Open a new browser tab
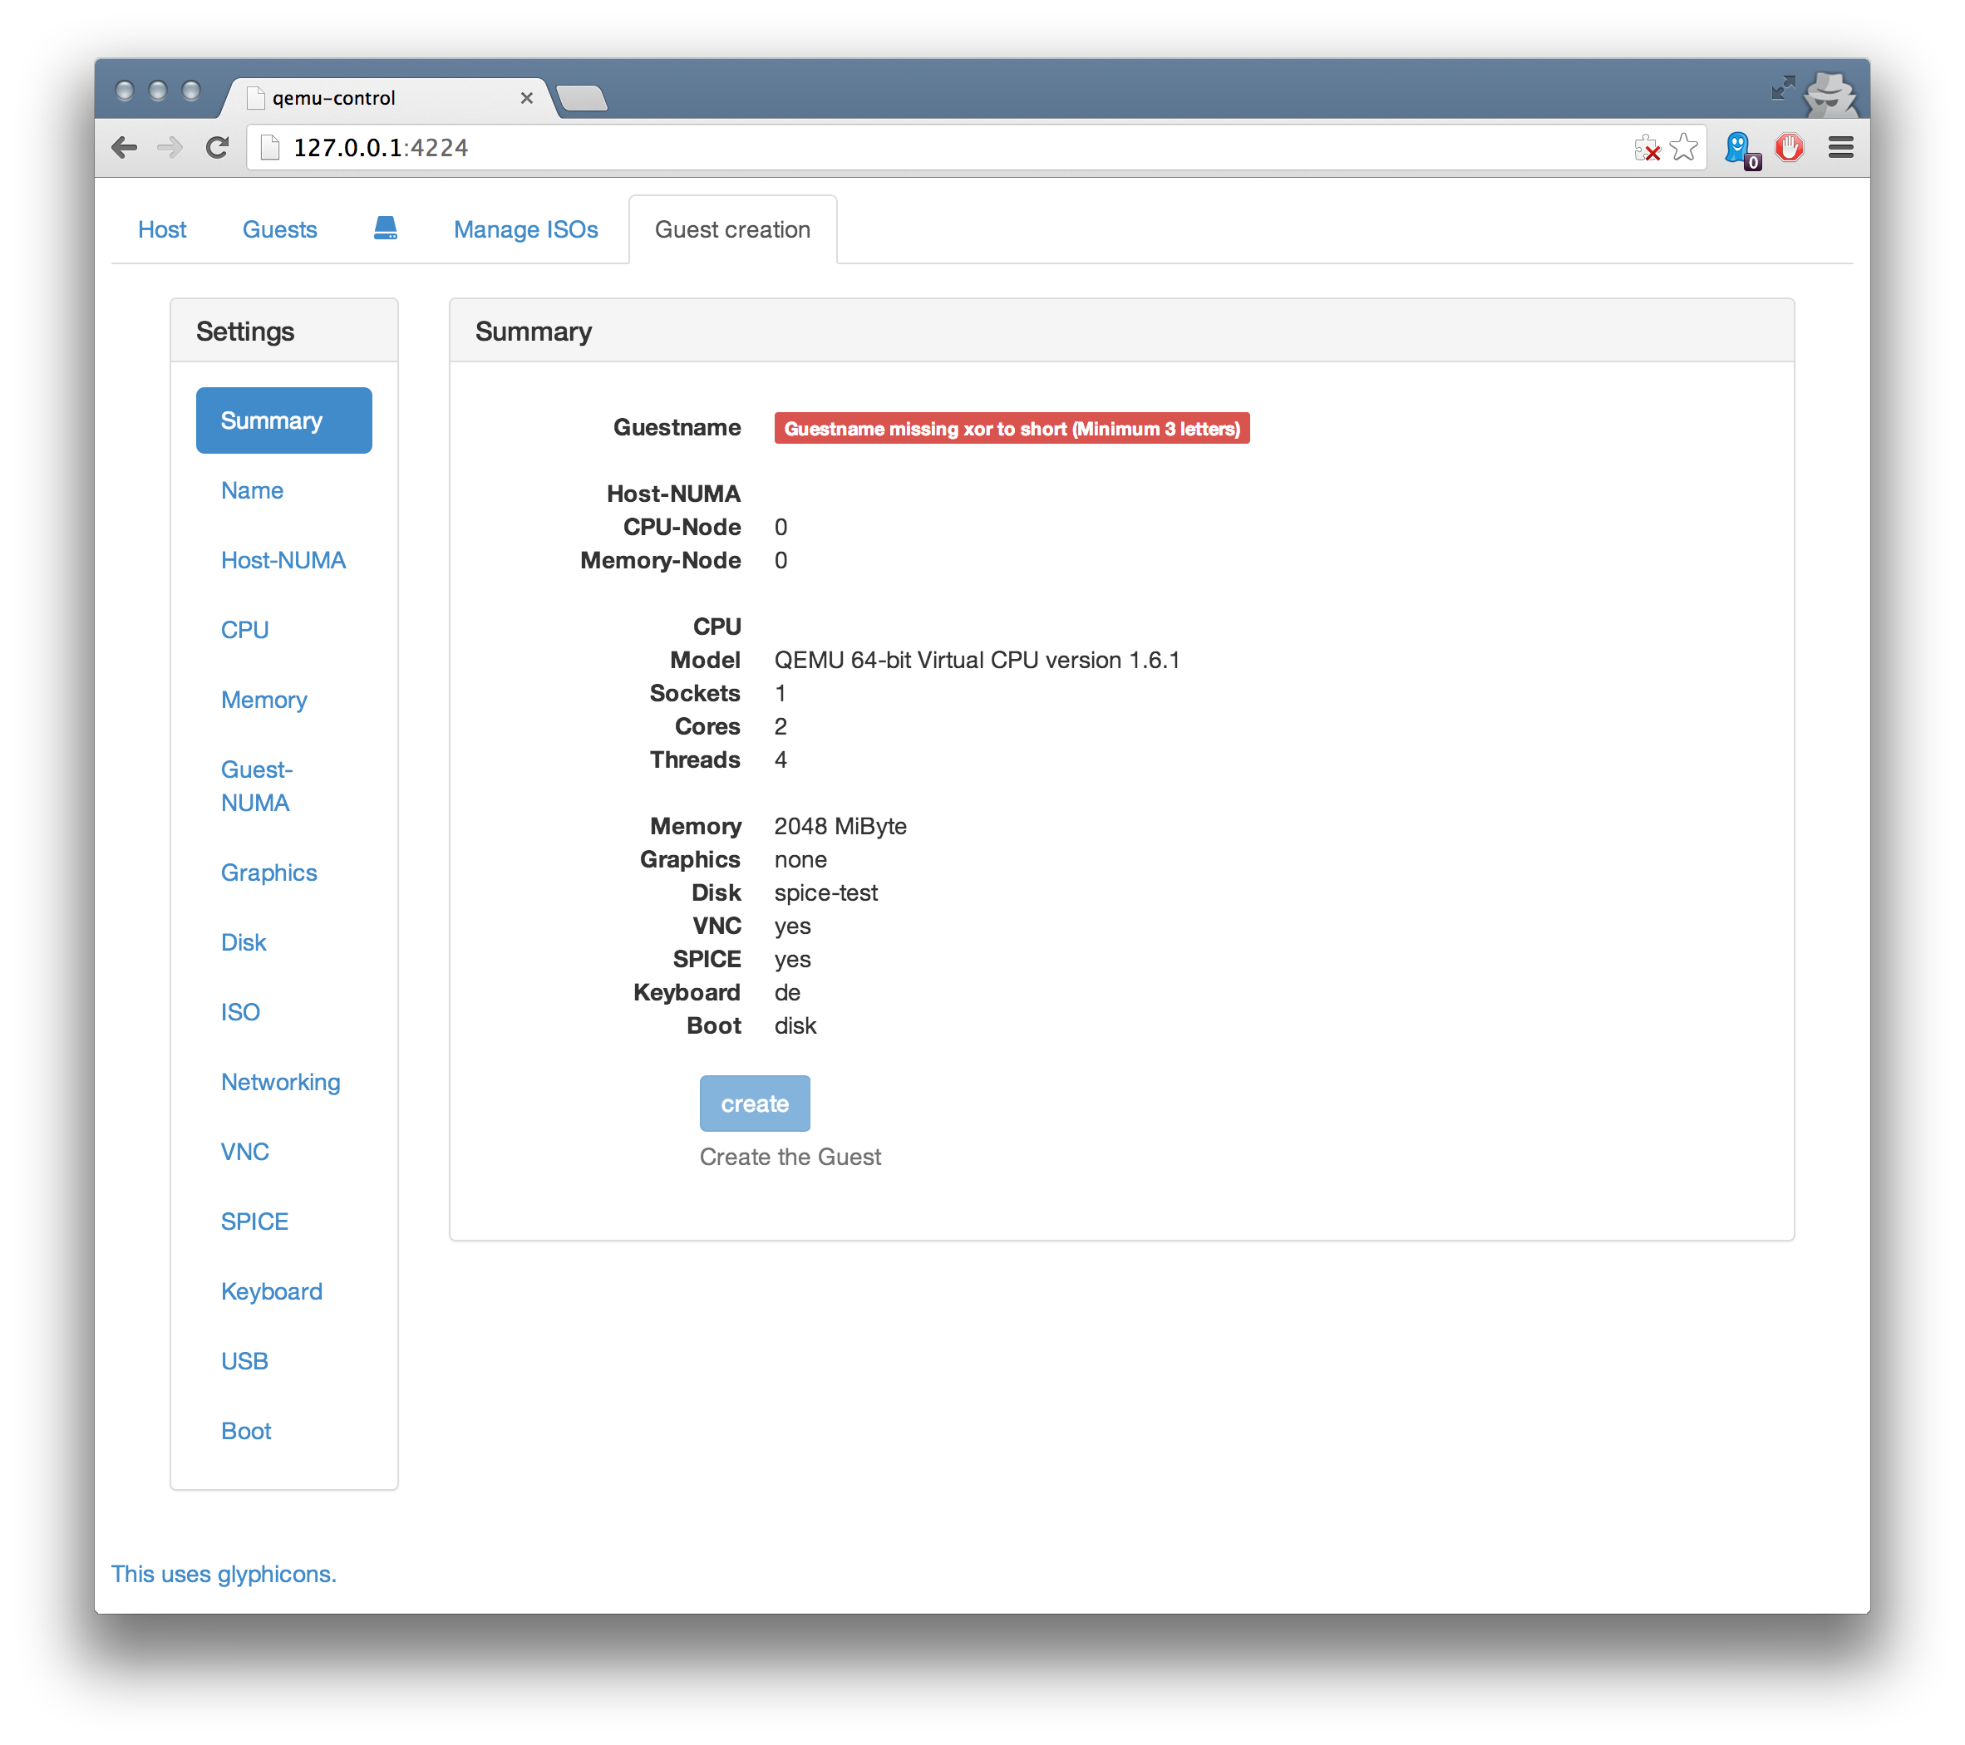This screenshot has height=1745, width=1965. pyautogui.click(x=581, y=98)
